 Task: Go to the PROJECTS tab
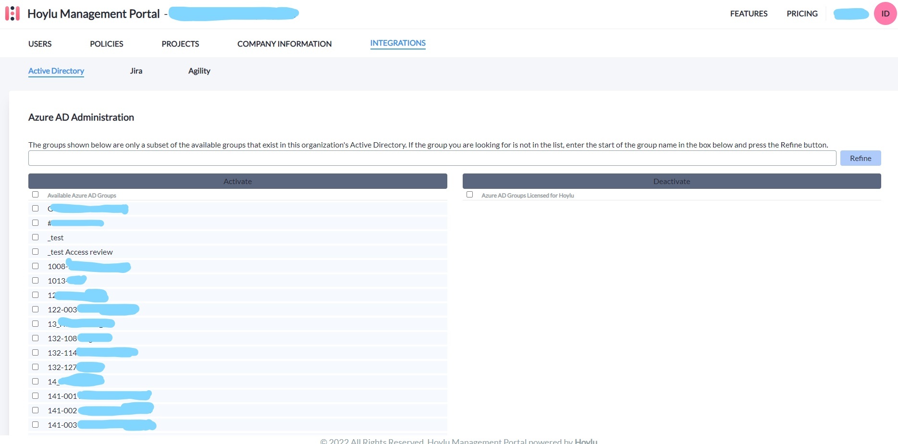pos(180,44)
